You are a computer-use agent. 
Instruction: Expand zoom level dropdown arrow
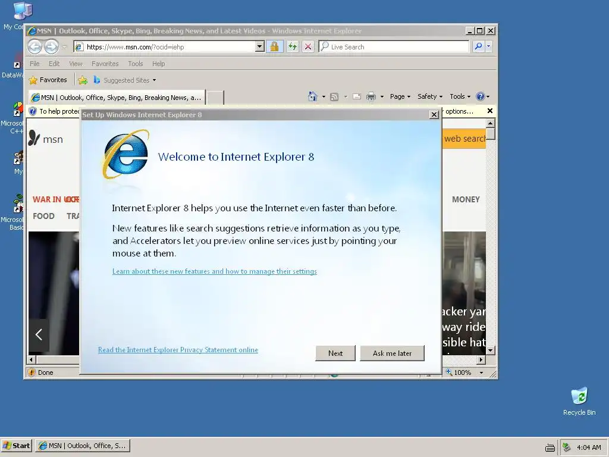tap(482, 373)
